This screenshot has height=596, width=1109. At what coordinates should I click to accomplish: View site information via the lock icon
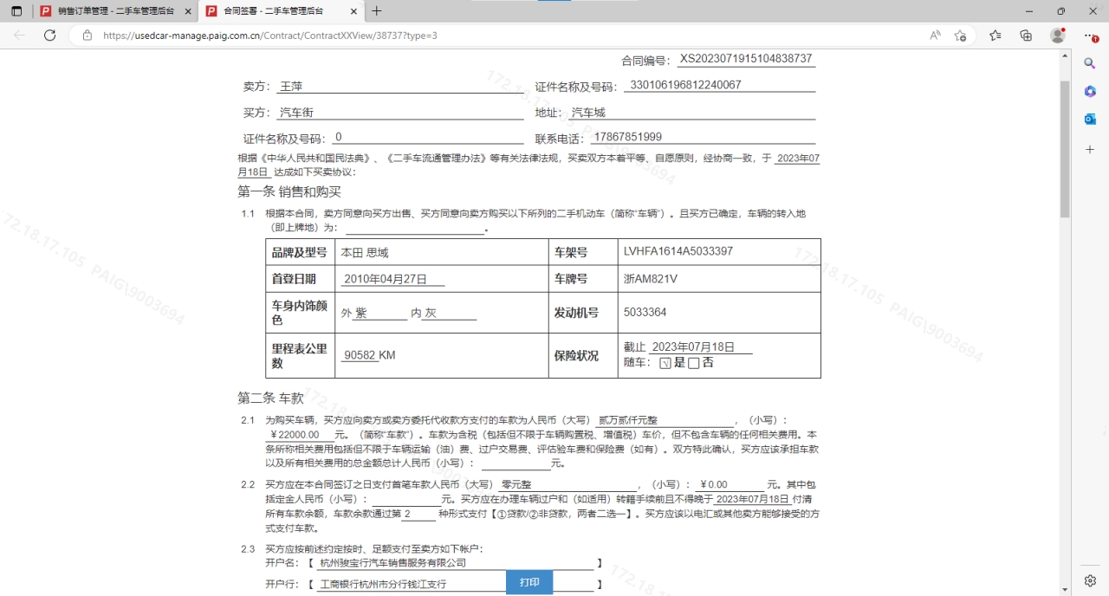[x=87, y=36]
